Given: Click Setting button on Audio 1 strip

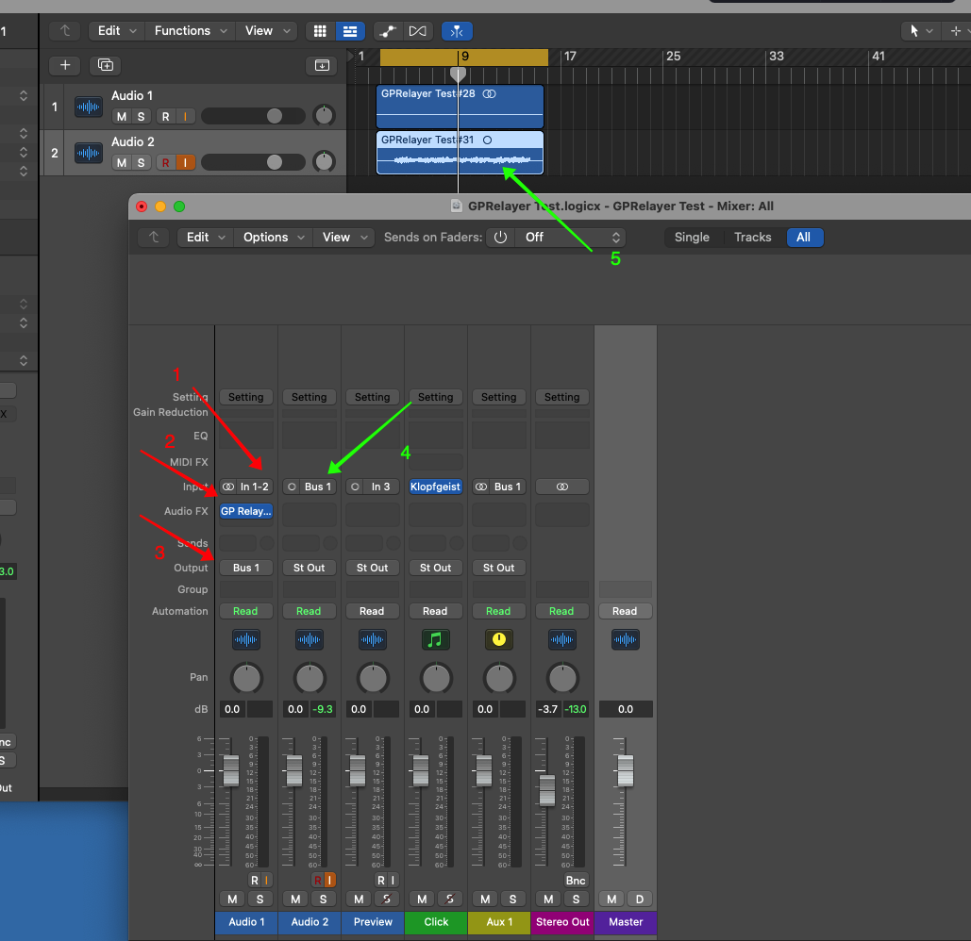Looking at the screenshot, I should (x=245, y=397).
